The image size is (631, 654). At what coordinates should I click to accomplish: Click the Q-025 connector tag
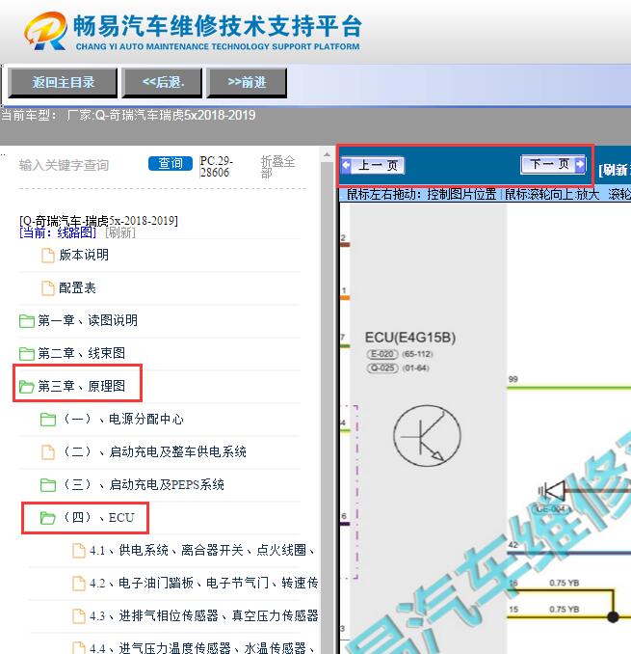pos(382,368)
